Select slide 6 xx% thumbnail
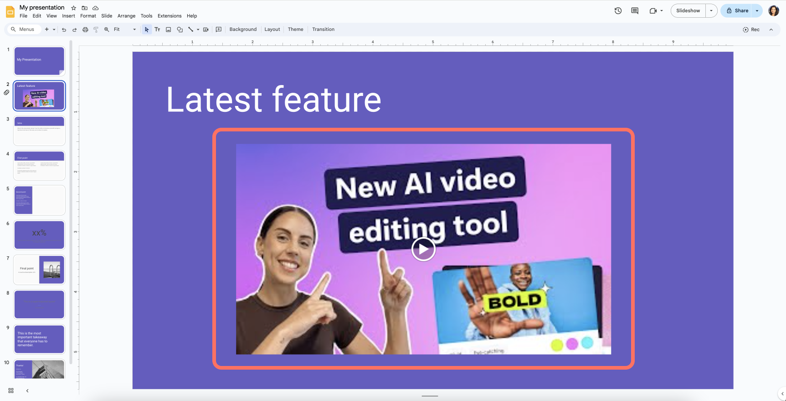This screenshot has height=401, width=786. point(39,235)
